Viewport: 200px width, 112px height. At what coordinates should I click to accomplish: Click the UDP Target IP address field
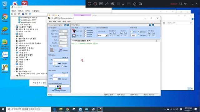61,75
